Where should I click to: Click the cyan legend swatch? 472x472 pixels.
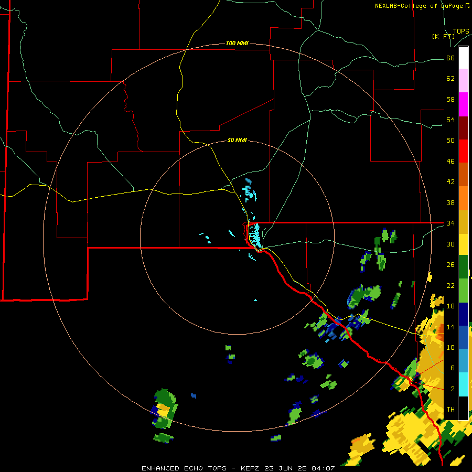point(463,384)
